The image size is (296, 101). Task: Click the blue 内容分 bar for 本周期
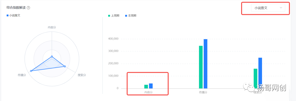tap(151, 86)
